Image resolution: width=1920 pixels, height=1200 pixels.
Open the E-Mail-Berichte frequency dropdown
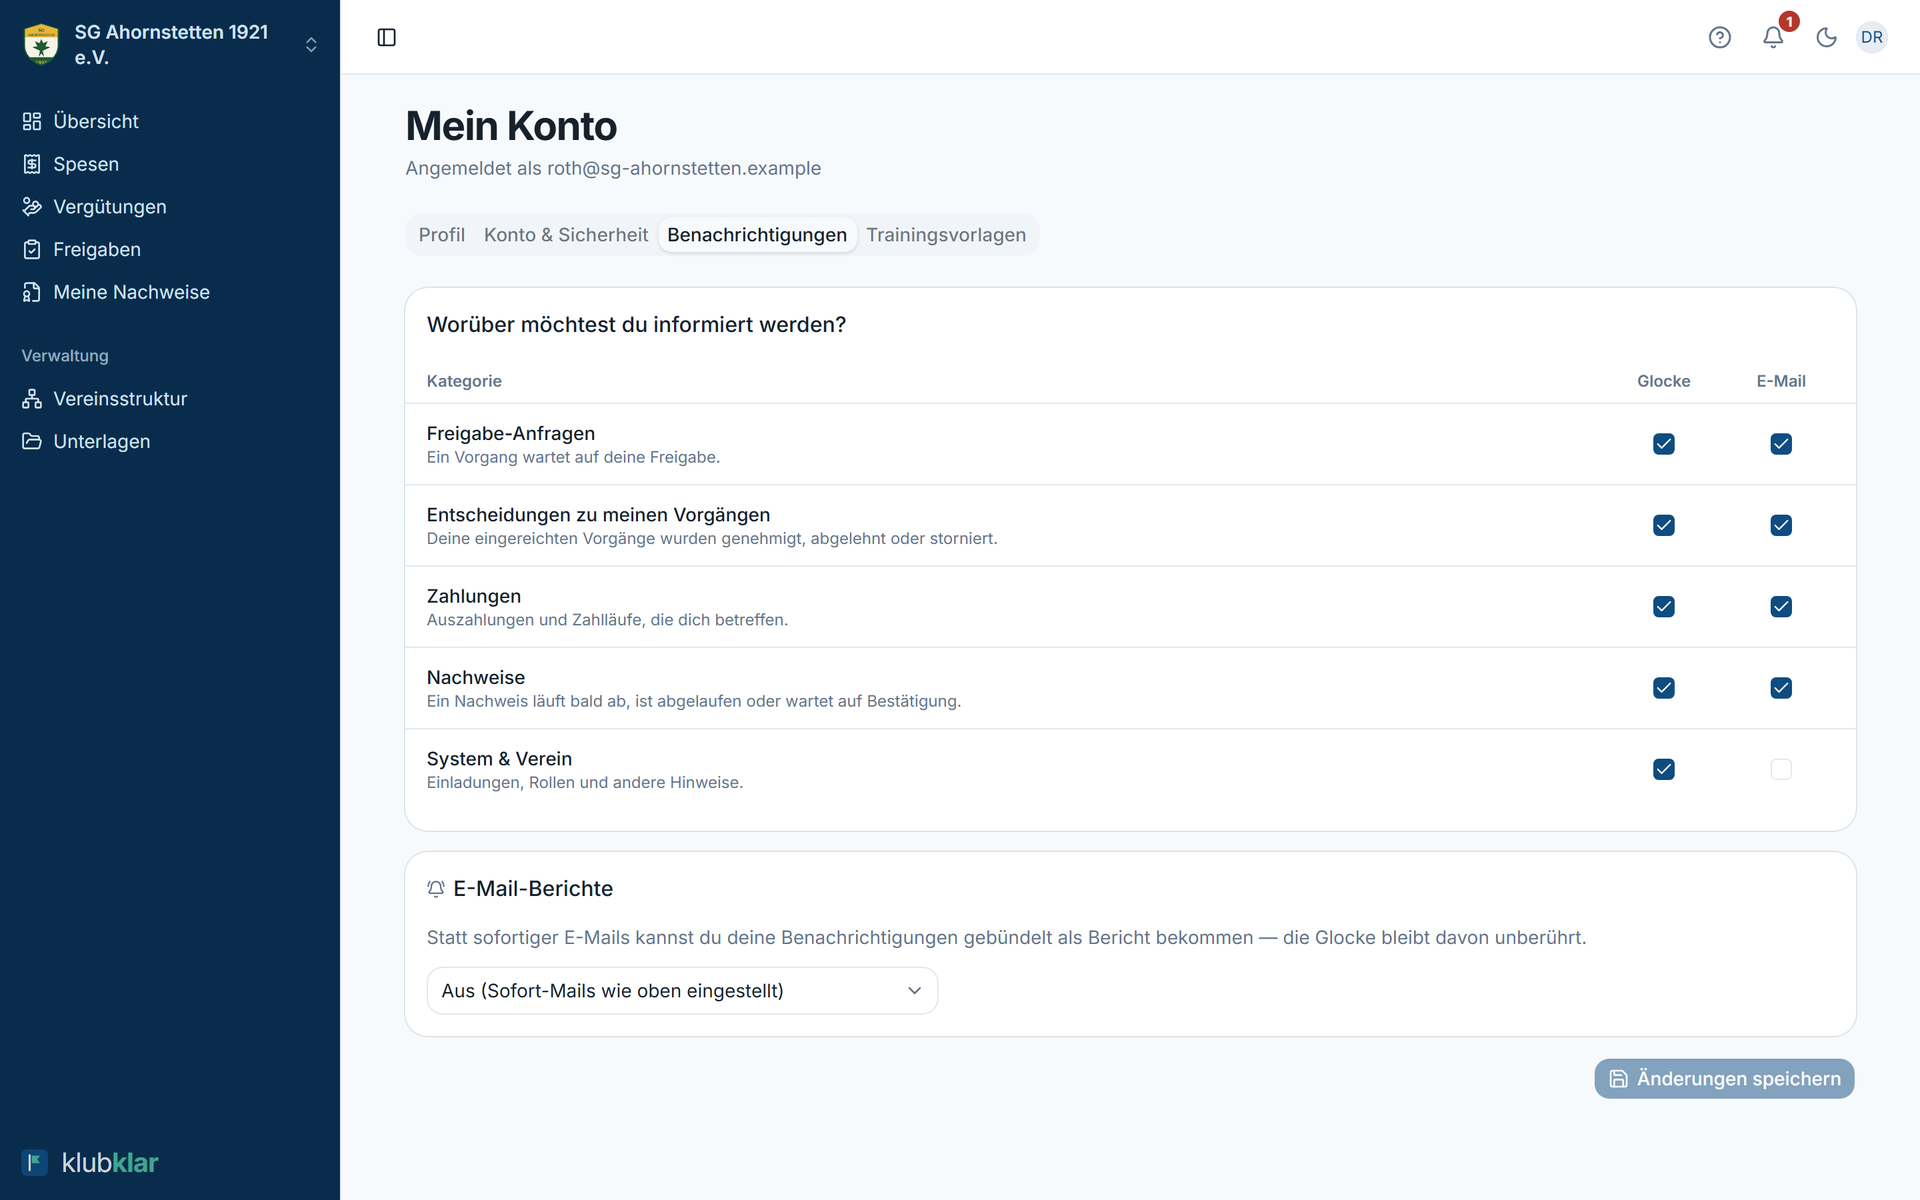[682, 991]
